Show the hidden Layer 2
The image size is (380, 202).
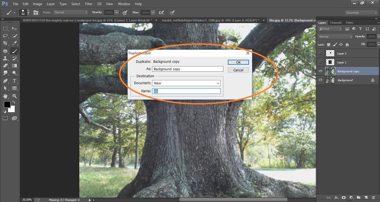[x=320, y=53]
